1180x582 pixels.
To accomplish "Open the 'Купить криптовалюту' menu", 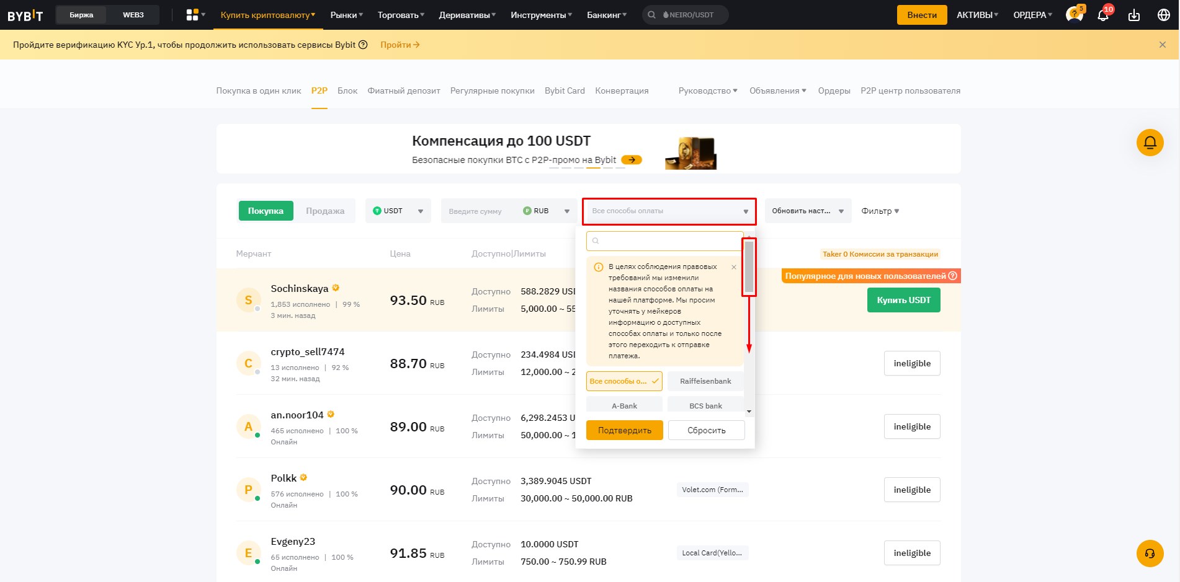I will pyautogui.click(x=268, y=15).
